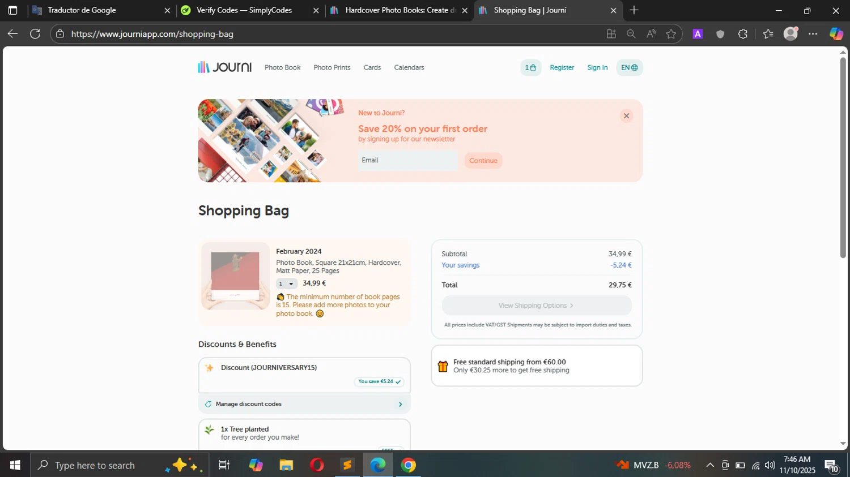This screenshot has width=850, height=477.
Task: Click the tree planted leaf icon
Action: pyautogui.click(x=209, y=430)
